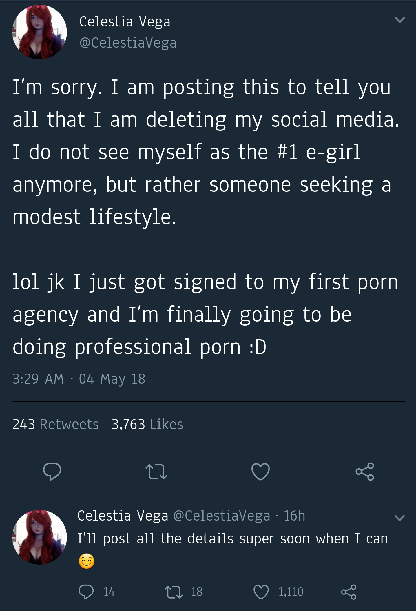Open the main tweet's chevron options menu
The height and width of the screenshot is (611, 416).
pos(400,20)
